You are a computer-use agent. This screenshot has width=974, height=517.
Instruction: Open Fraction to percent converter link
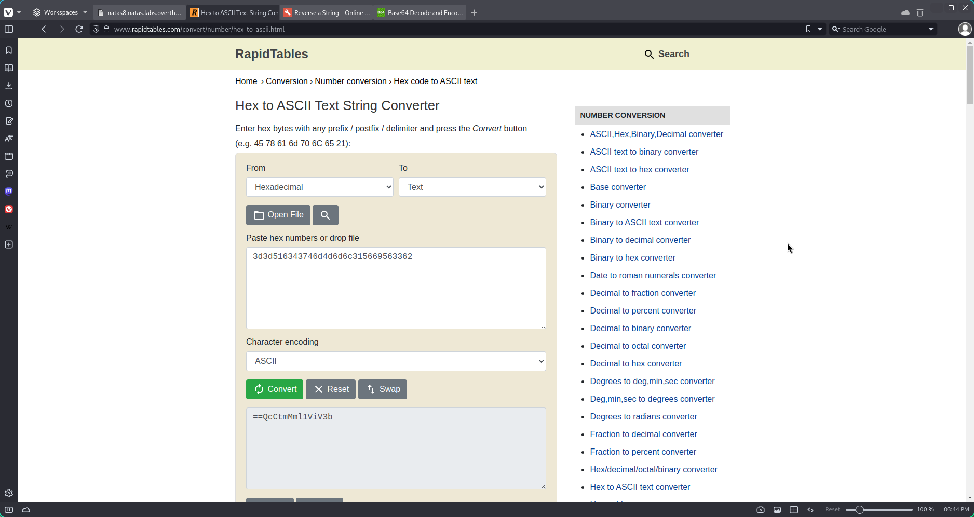click(643, 452)
